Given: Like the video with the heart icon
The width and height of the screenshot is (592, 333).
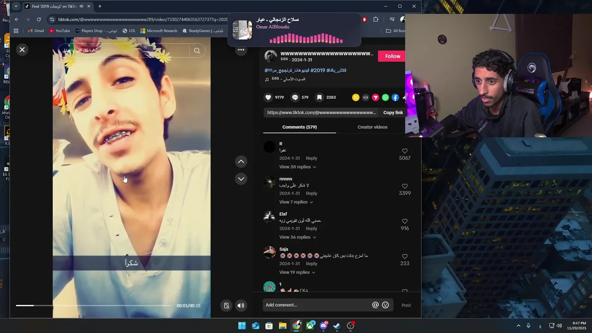Looking at the screenshot, I should point(268,97).
